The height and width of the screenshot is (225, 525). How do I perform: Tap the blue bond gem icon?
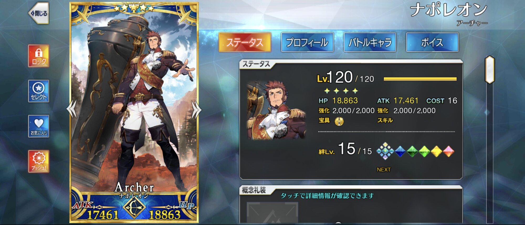tap(400, 151)
